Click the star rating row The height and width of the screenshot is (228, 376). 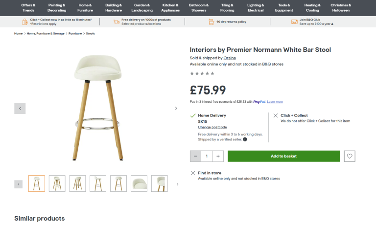[x=202, y=73]
